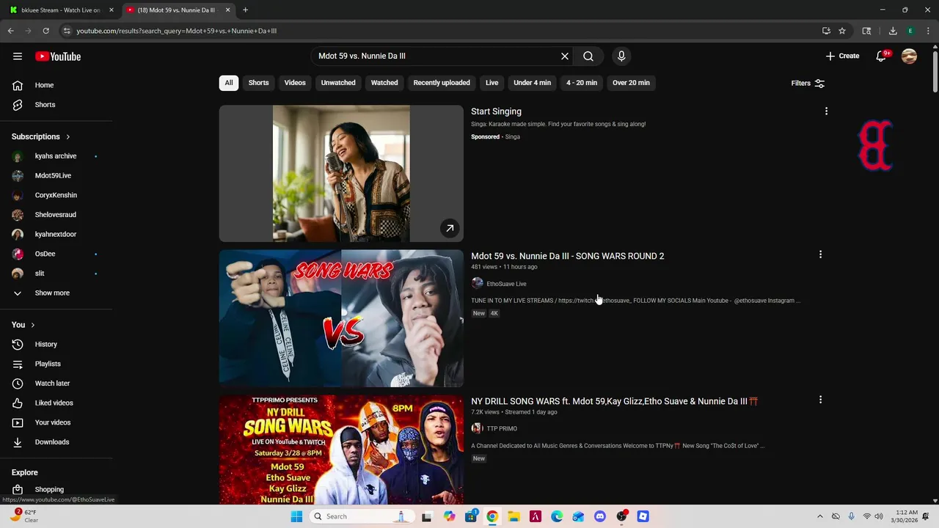The height and width of the screenshot is (528, 939).
Task: Click the Chrome address bar URL
Action: 176,31
